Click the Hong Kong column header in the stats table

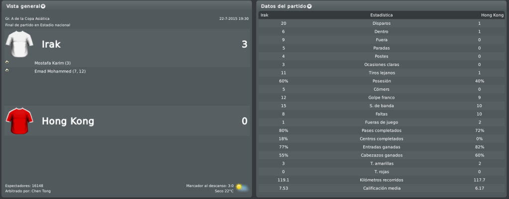coord(492,15)
